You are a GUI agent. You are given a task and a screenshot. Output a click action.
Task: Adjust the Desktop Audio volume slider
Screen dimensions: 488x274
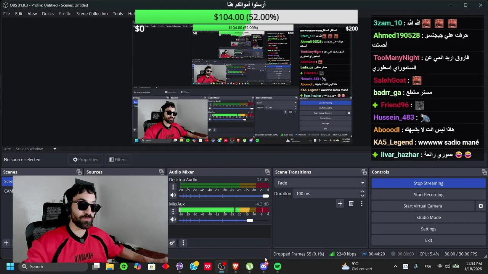pos(223,196)
